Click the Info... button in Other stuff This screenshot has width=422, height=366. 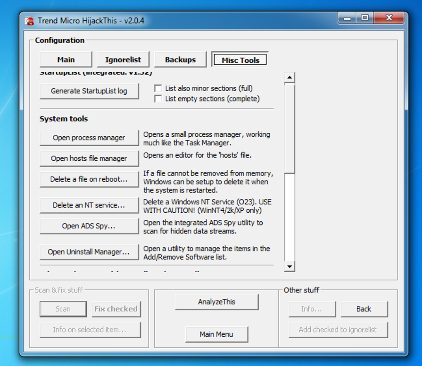pos(312,309)
